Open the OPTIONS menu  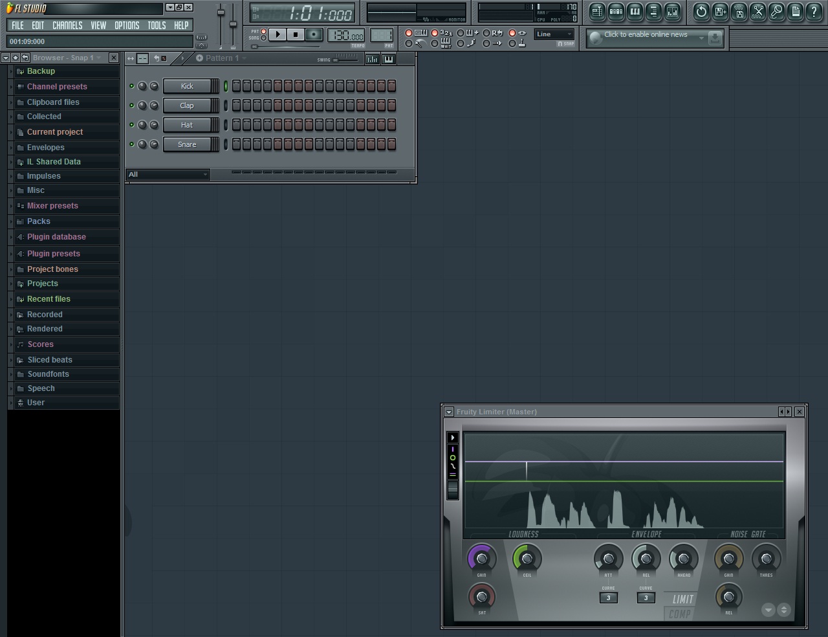pos(127,25)
